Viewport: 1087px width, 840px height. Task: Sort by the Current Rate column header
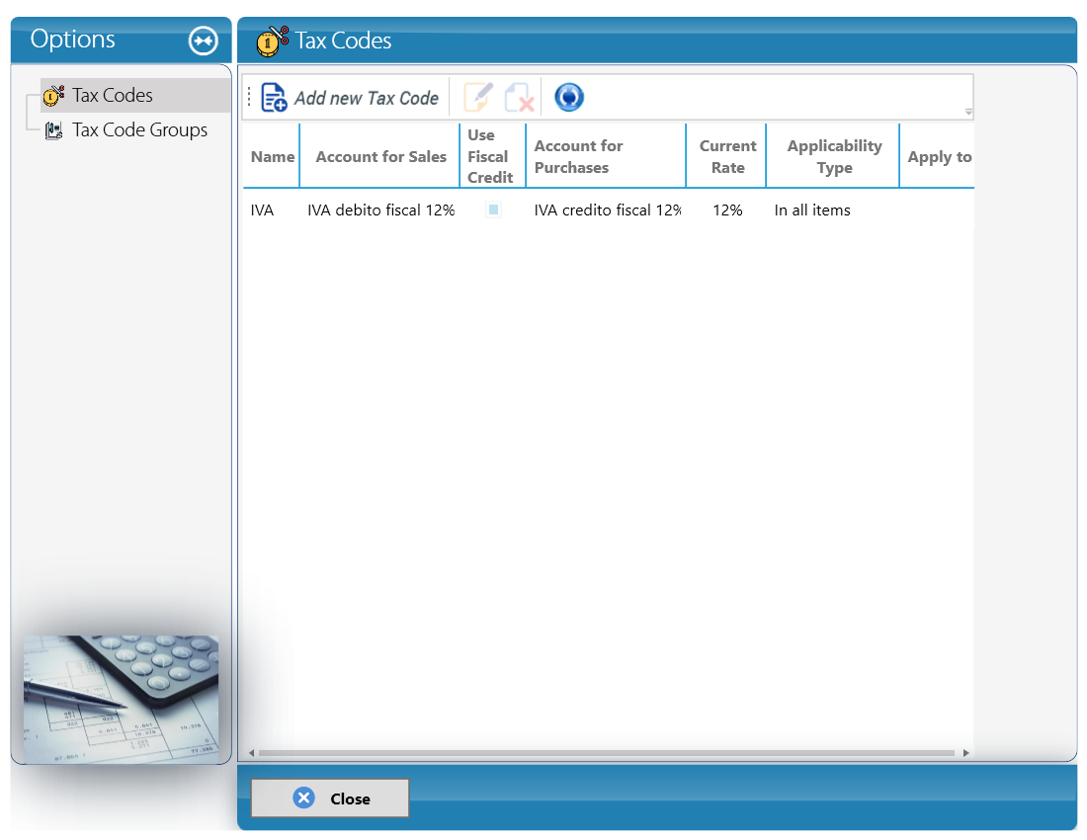click(x=727, y=156)
